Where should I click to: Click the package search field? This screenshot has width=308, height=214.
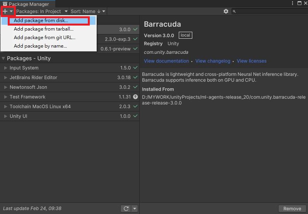(x=270, y=11)
